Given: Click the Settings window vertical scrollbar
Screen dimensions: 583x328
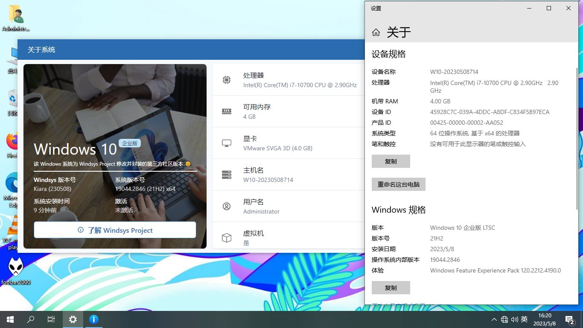Looking at the screenshot, I should [577, 128].
